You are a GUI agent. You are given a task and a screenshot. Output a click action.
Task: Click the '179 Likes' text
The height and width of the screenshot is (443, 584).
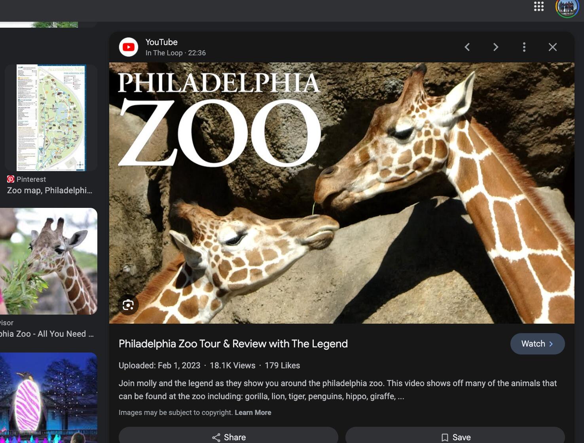point(283,366)
